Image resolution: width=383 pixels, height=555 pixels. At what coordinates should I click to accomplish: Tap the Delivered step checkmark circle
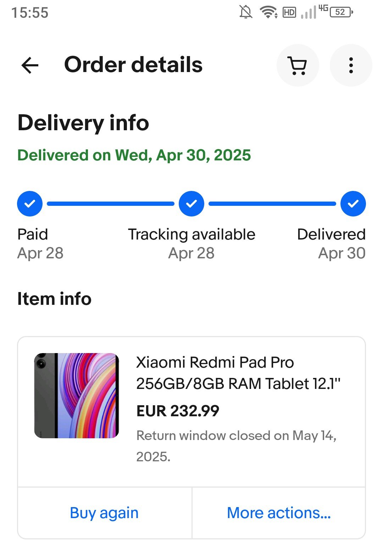click(x=353, y=204)
